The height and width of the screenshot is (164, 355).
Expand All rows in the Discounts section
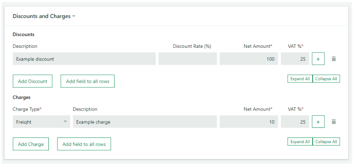pos(300,79)
